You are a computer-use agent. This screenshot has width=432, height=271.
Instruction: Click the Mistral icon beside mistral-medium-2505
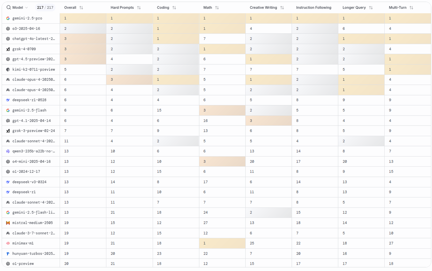click(x=8, y=223)
